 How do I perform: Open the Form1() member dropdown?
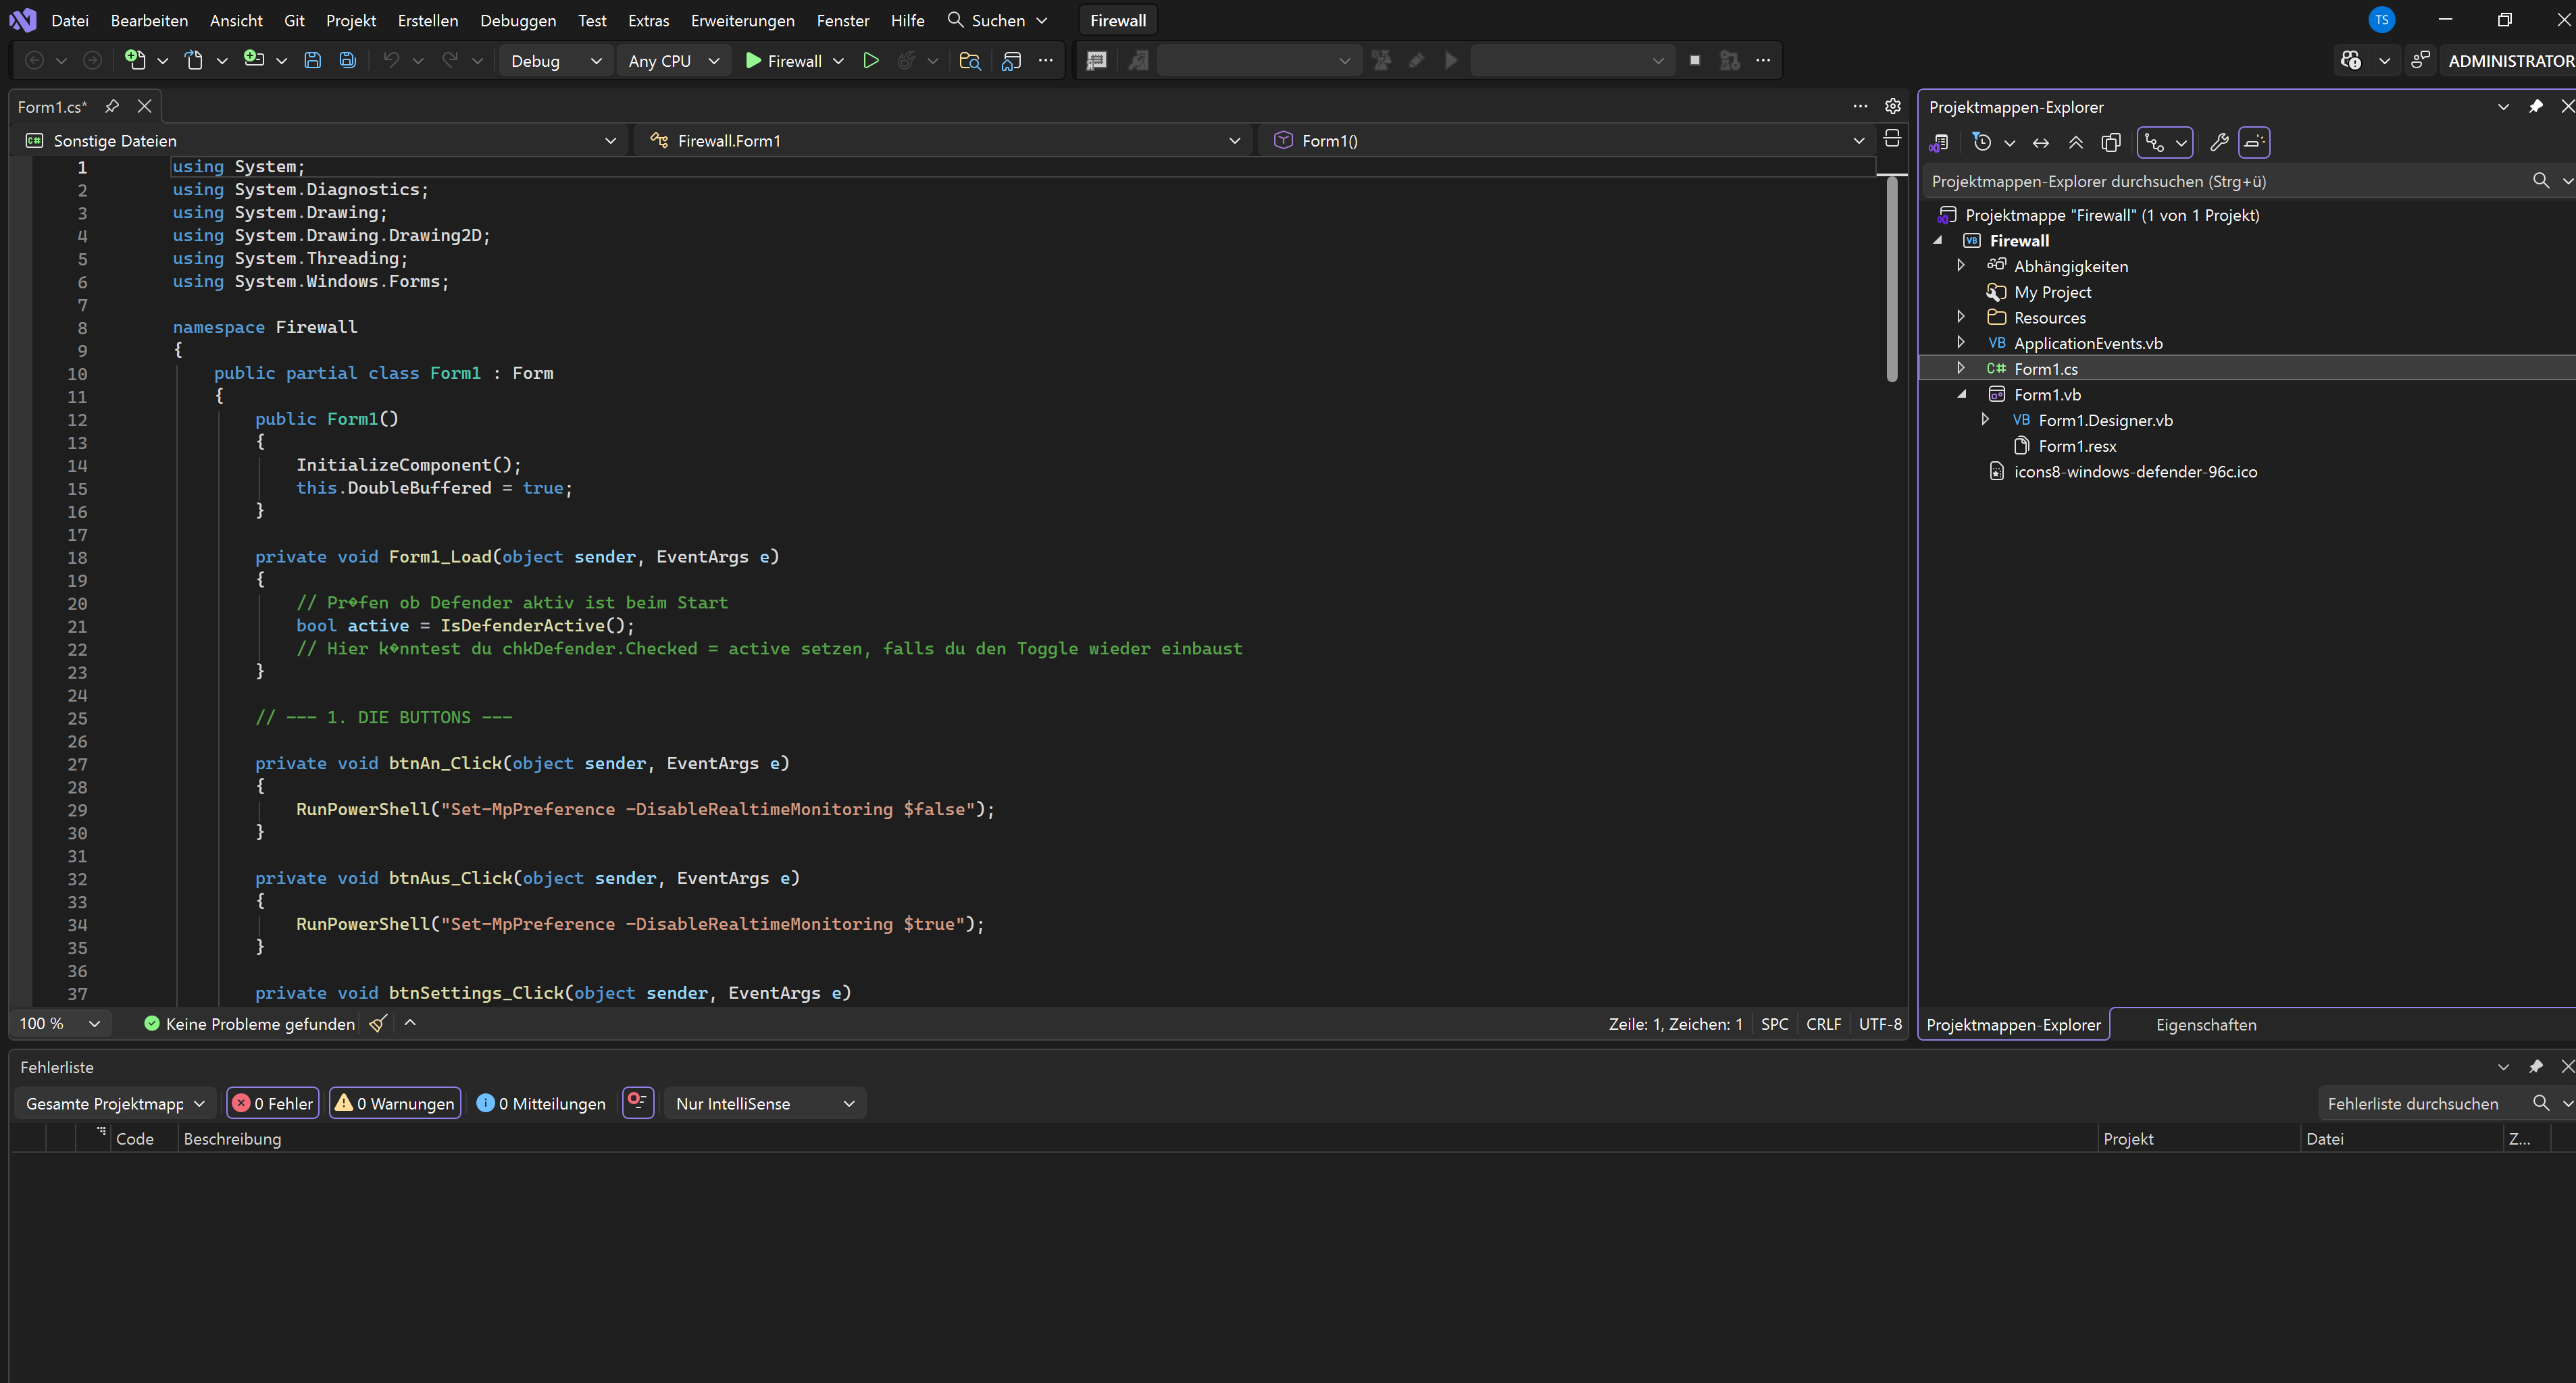(x=1568, y=140)
